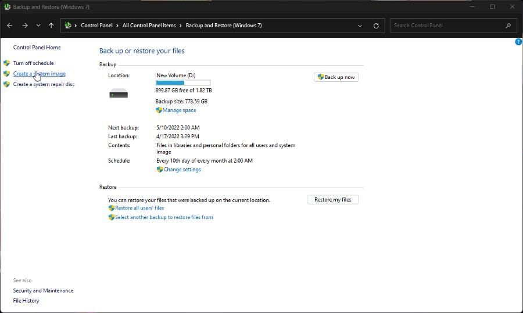Click Restore my files button

(333, 200)
